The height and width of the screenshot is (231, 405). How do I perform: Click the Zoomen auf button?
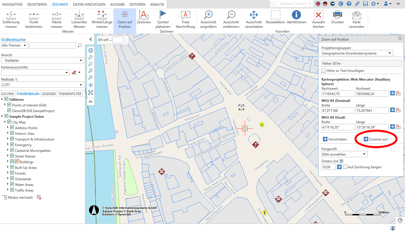click(x=376, y=139)
